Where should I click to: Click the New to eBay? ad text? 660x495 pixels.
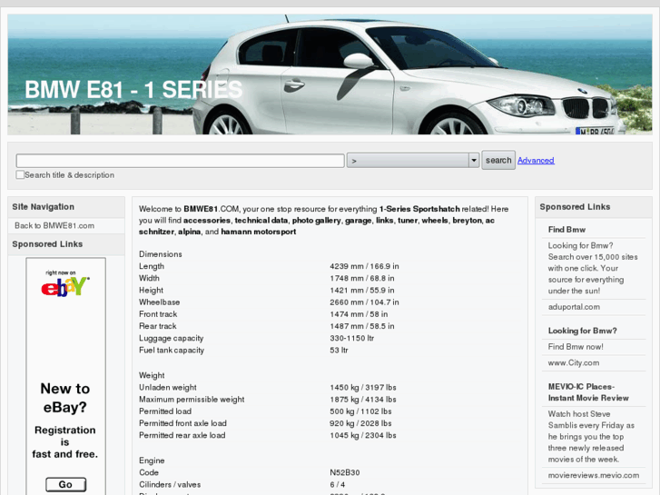(x=65, y=398)
